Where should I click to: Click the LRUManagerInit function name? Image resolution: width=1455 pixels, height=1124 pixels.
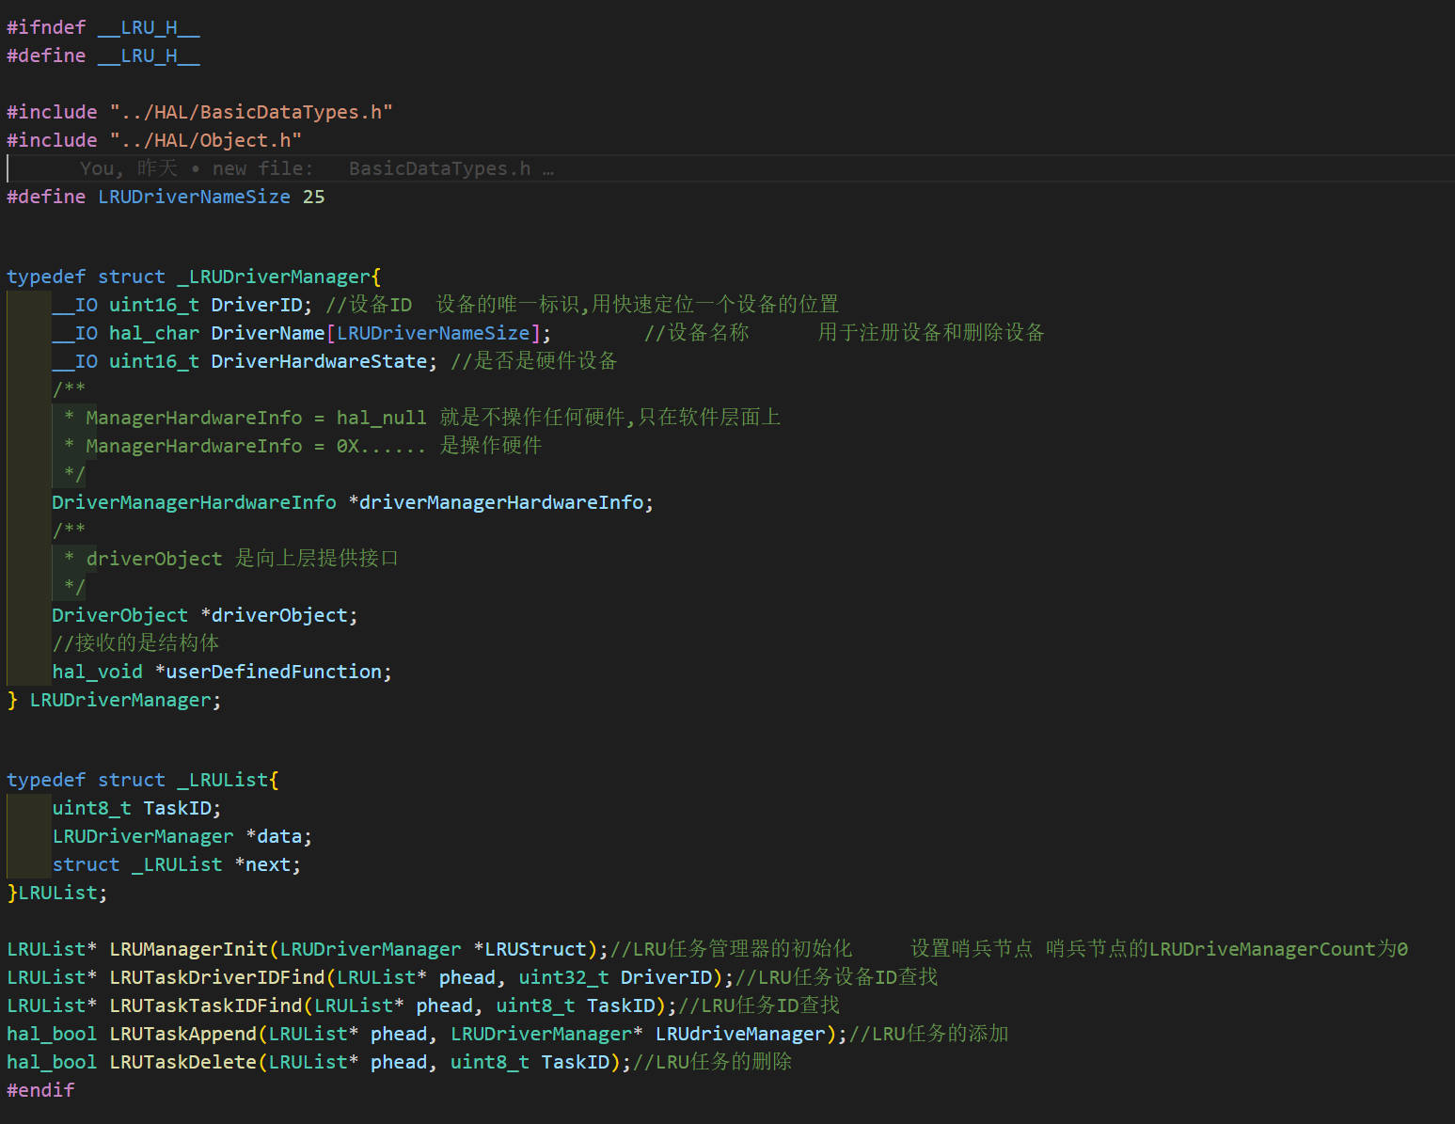tap(188, 949)
